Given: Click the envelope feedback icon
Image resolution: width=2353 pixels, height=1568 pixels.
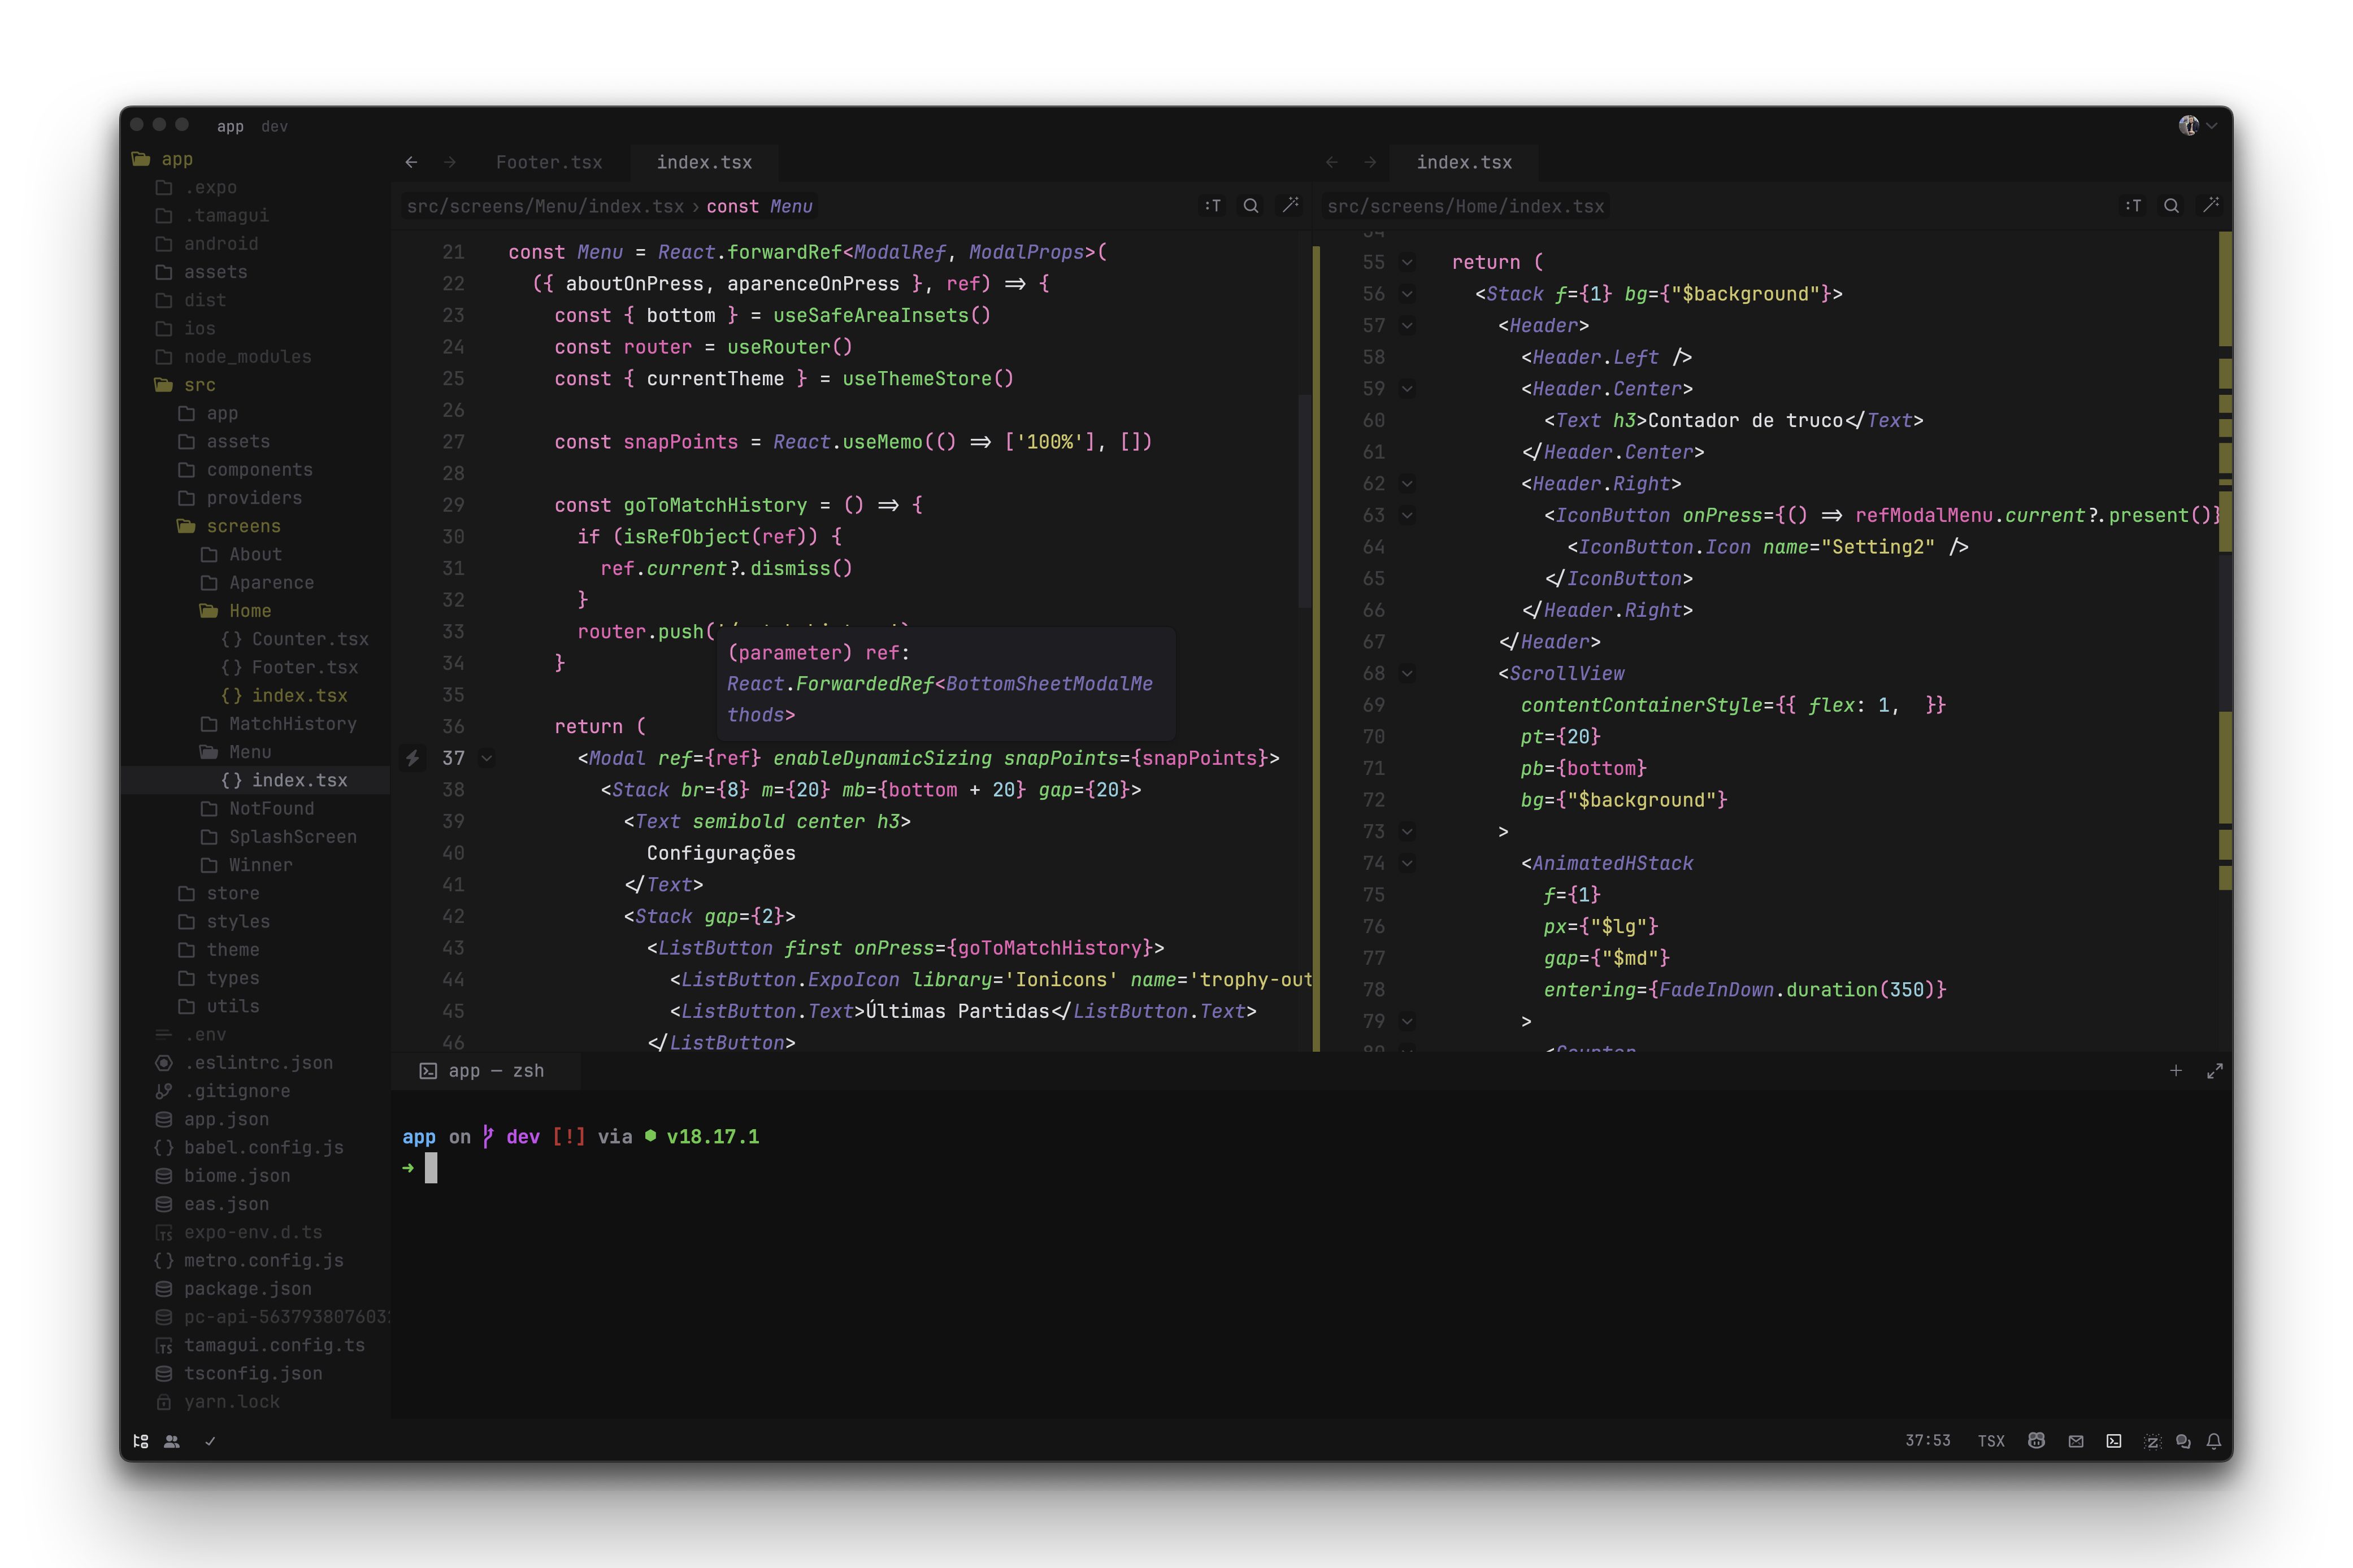Looking at the screenshot, I should pos(2076,1441).
